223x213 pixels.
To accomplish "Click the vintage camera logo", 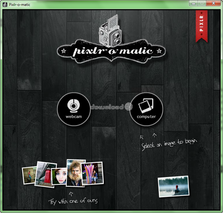I will coord(111,31).
